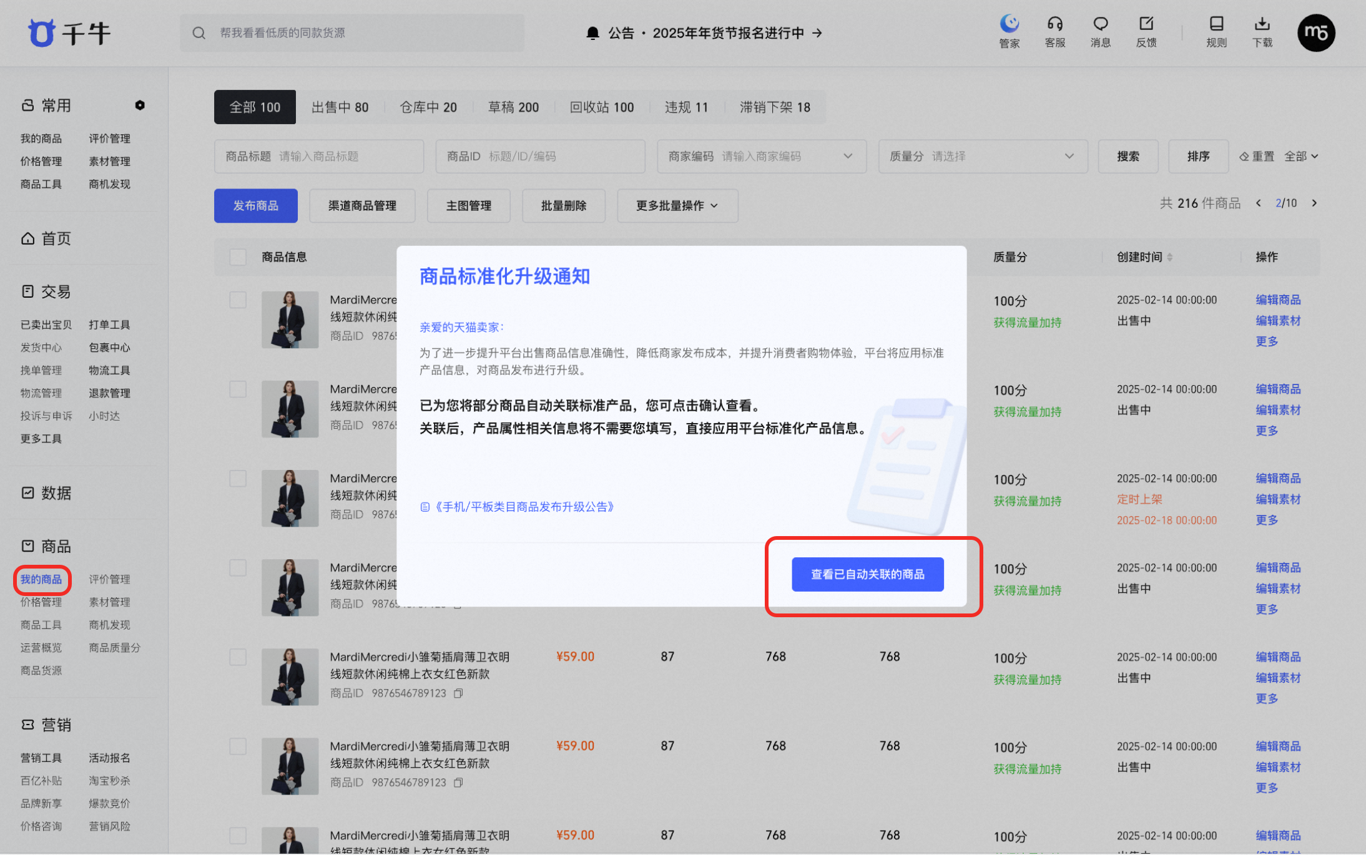Select all products header checkbox
The image size is (1366, 855).
tap(238, 257)
